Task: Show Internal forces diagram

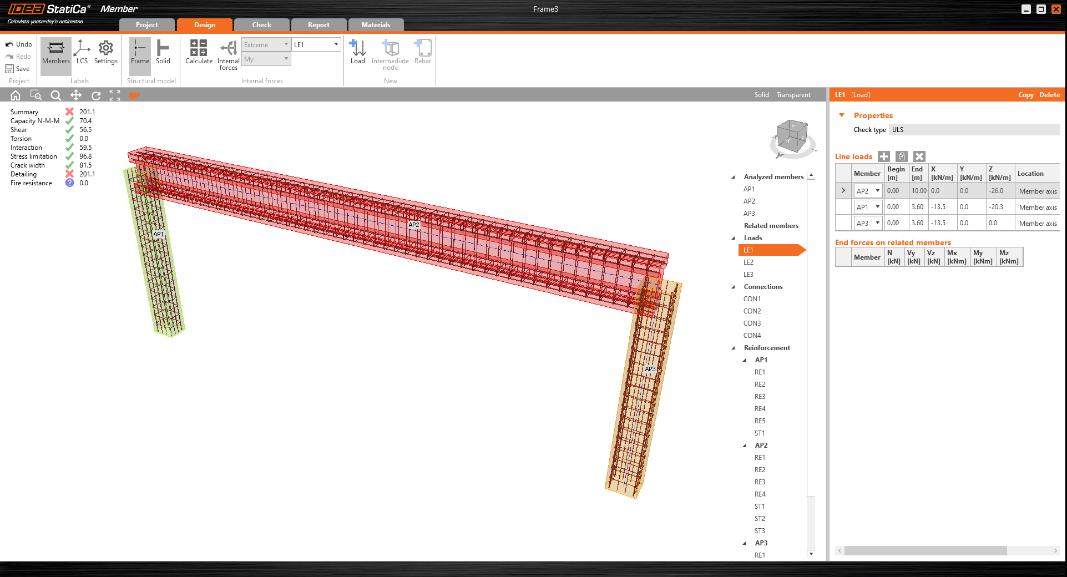Action: (x=229, y=55)
